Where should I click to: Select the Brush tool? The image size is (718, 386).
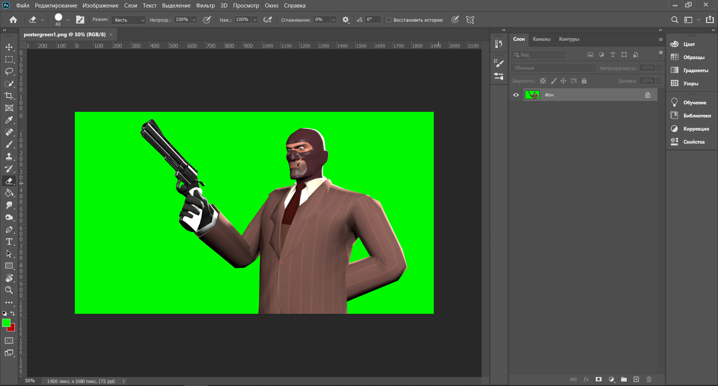9,144
